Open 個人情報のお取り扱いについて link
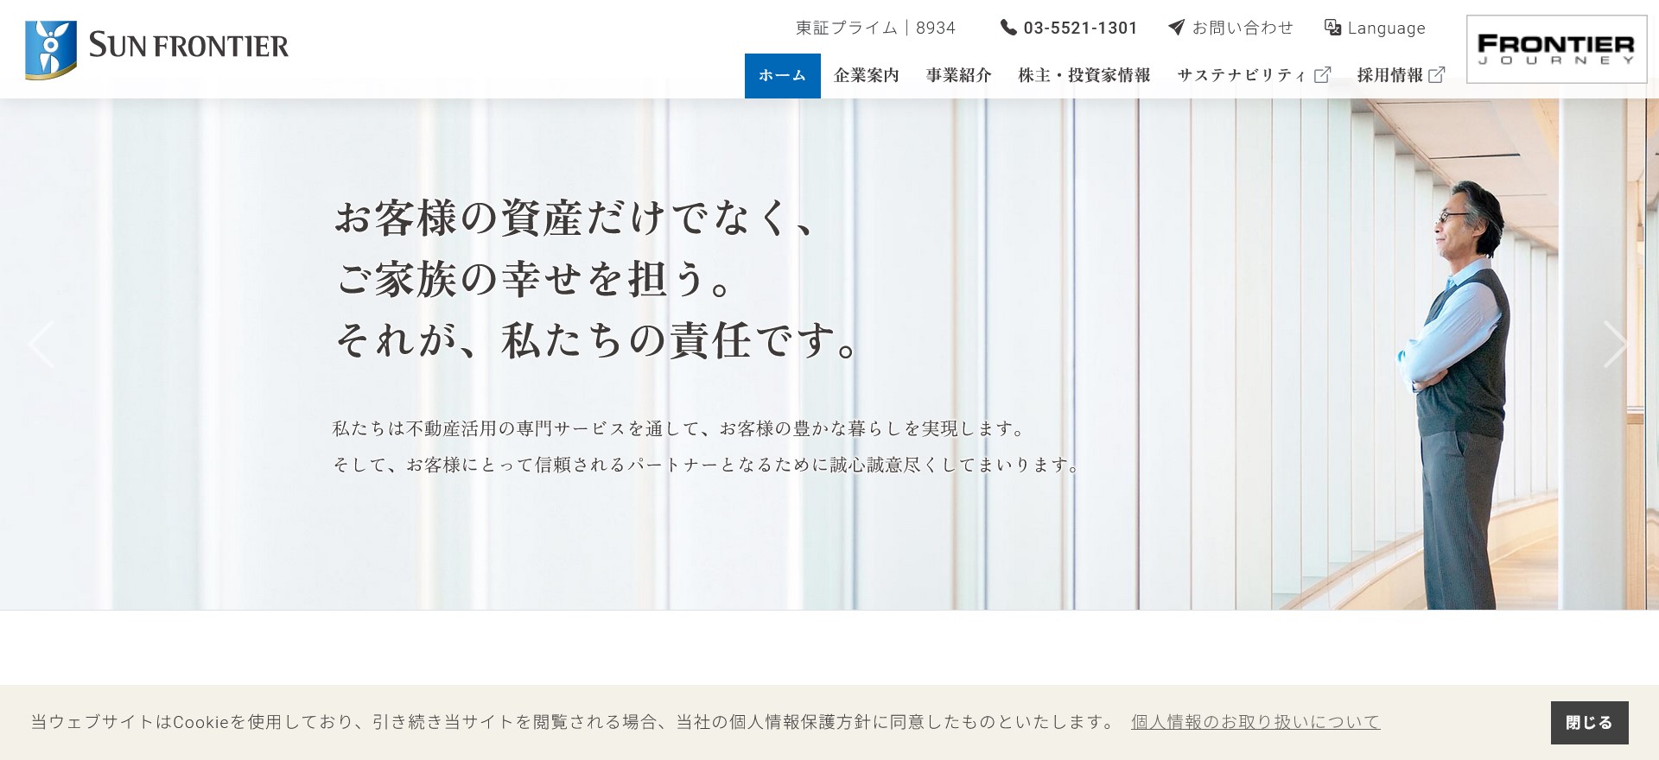The image size is (1659, 760). (1255, 722)
